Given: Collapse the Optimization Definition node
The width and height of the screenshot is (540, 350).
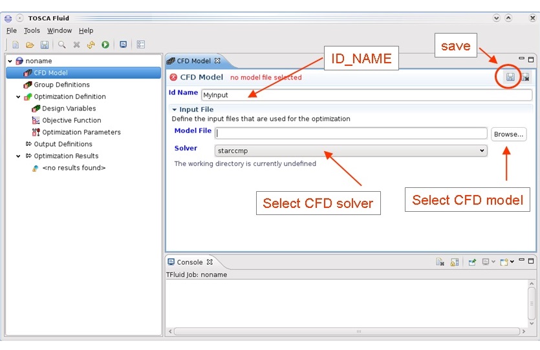Looking at the screenshot, I should 18,97.
